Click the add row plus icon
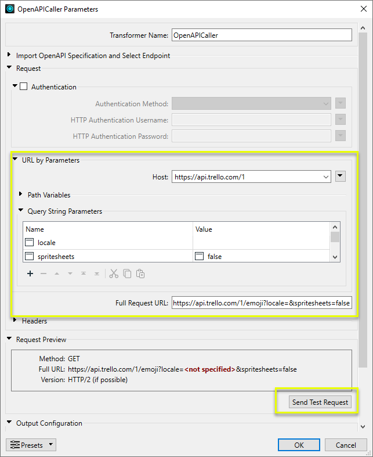 click(30, 274)
